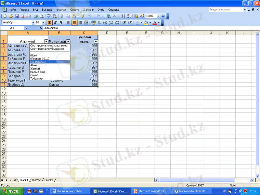Open the Данные menu
This screenshot has width=260, height=195.
(x=88, y=10)
